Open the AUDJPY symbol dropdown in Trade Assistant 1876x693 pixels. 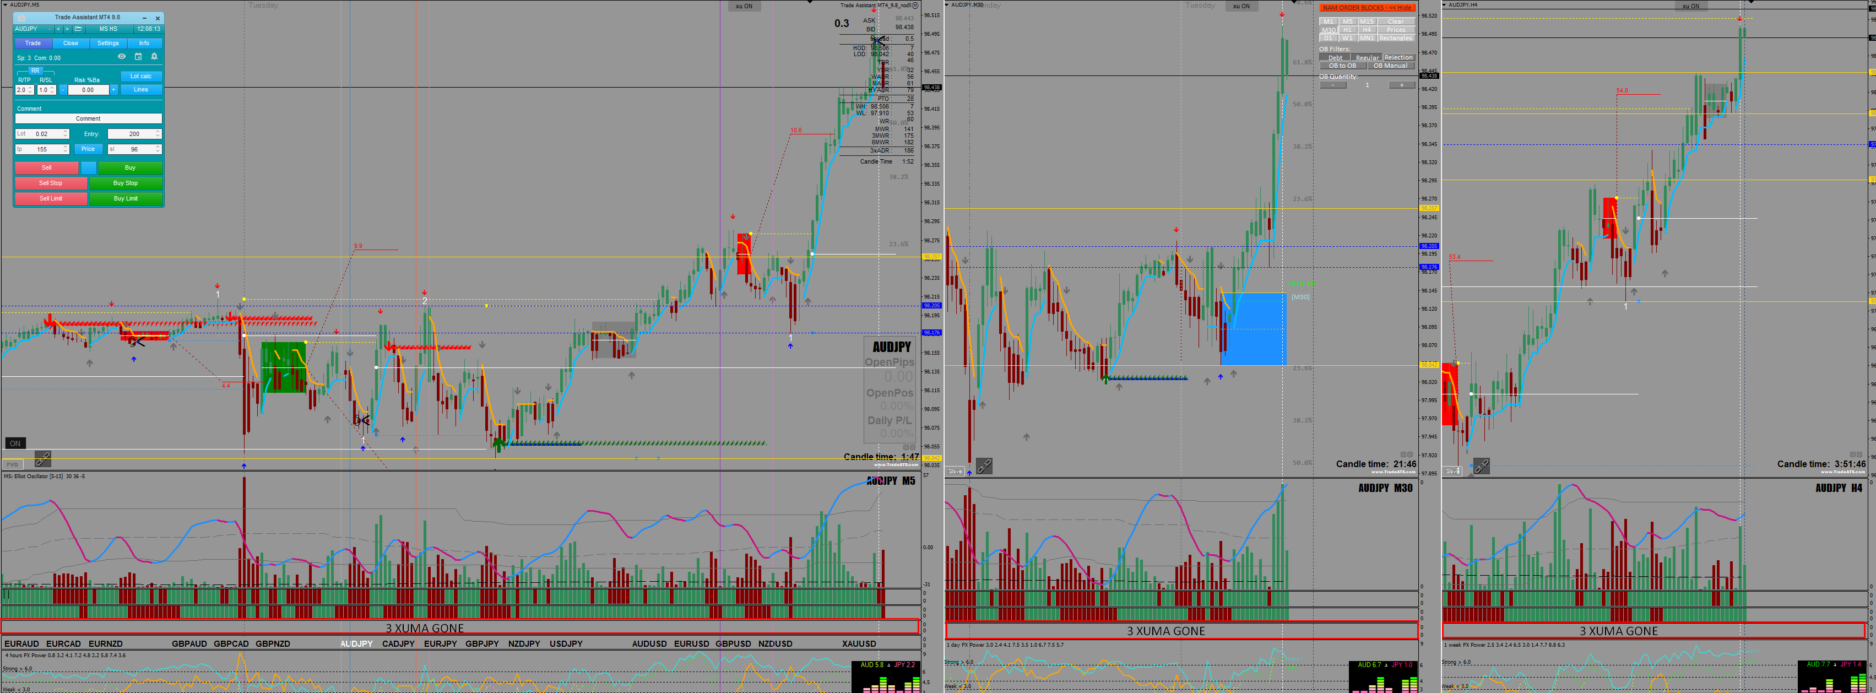click(x=50, y=29)
